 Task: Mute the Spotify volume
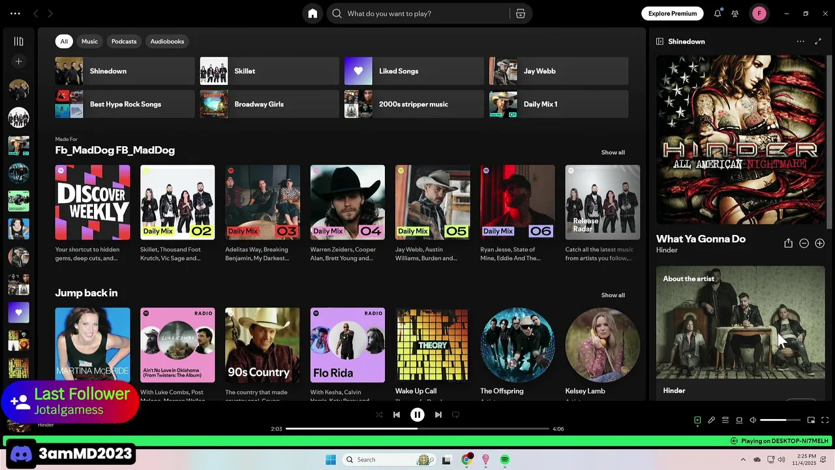point(753,420)
